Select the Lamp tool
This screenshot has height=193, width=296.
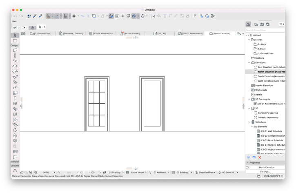point(15,141)
